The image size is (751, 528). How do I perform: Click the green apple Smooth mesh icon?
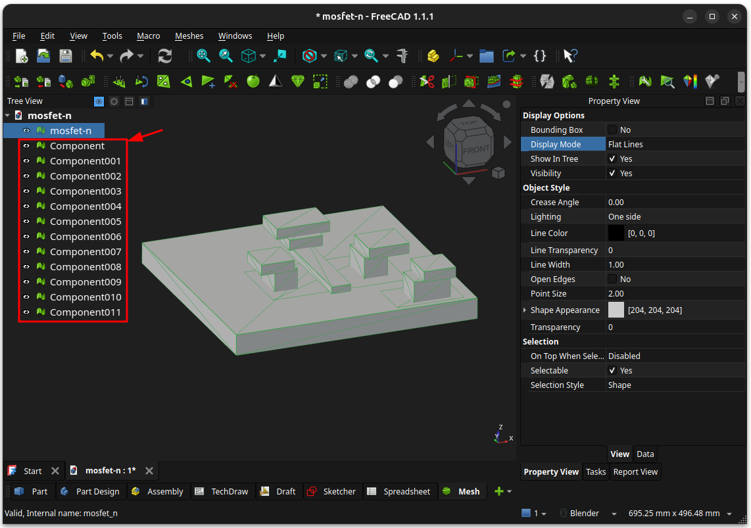click(253, 82)
